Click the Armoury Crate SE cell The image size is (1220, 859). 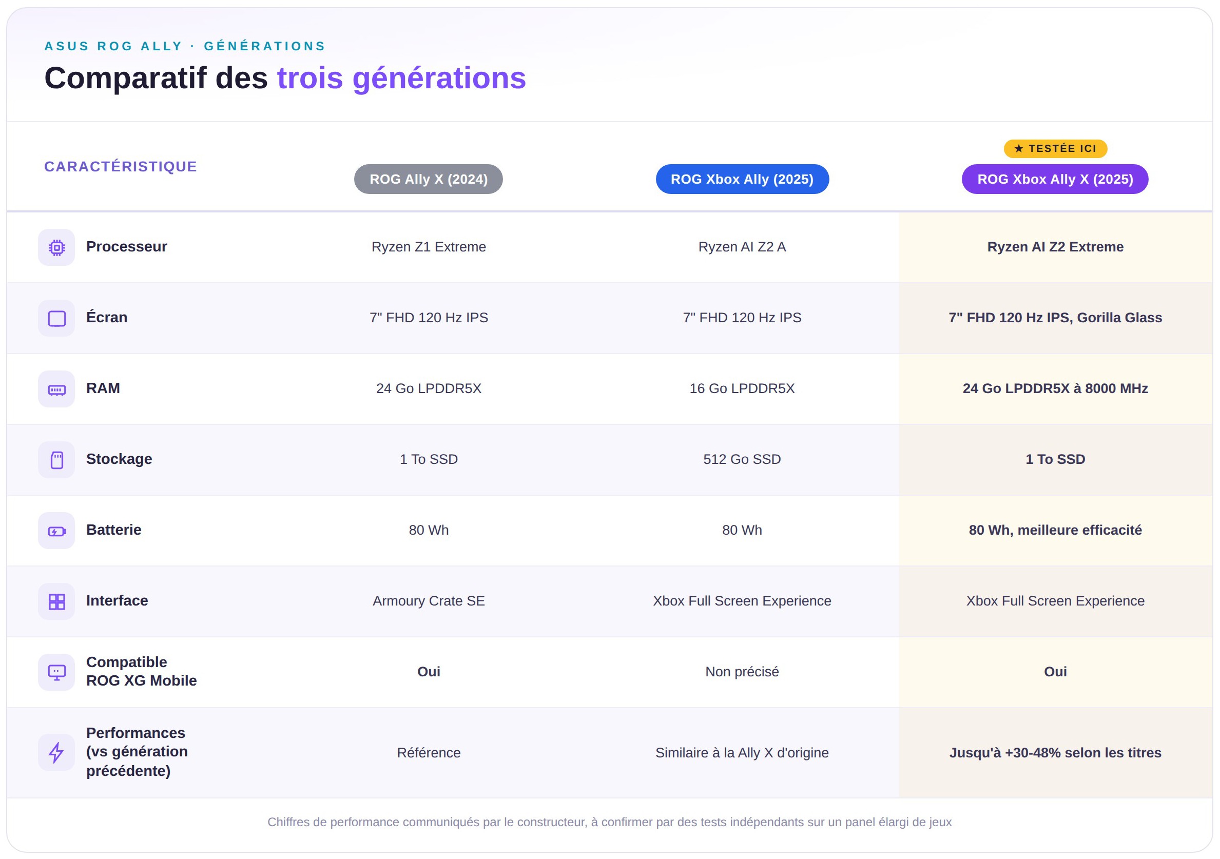(428, 601)
